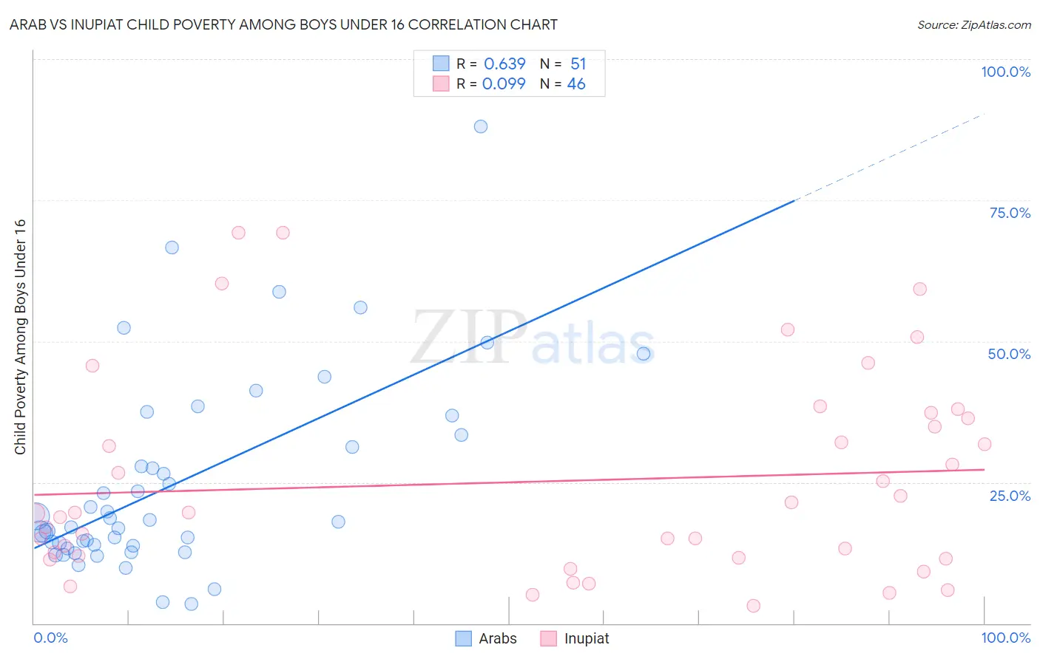Click the pink swatch beside R = 0.099
Viewport: 1040px width, 659px height.
[441, 83]
